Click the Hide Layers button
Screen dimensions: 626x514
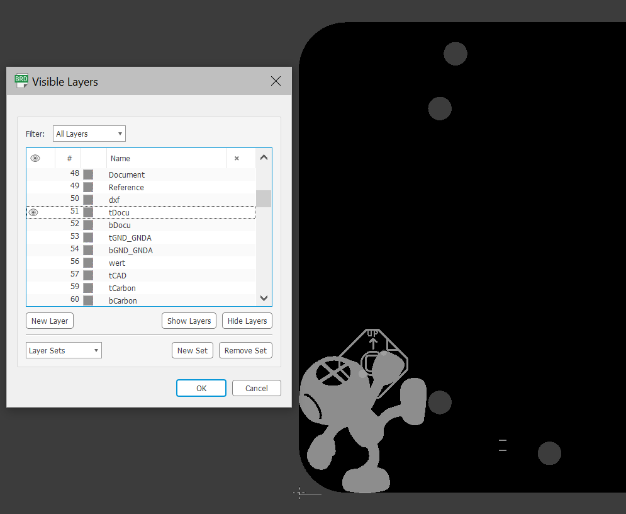tap(247, 321)
